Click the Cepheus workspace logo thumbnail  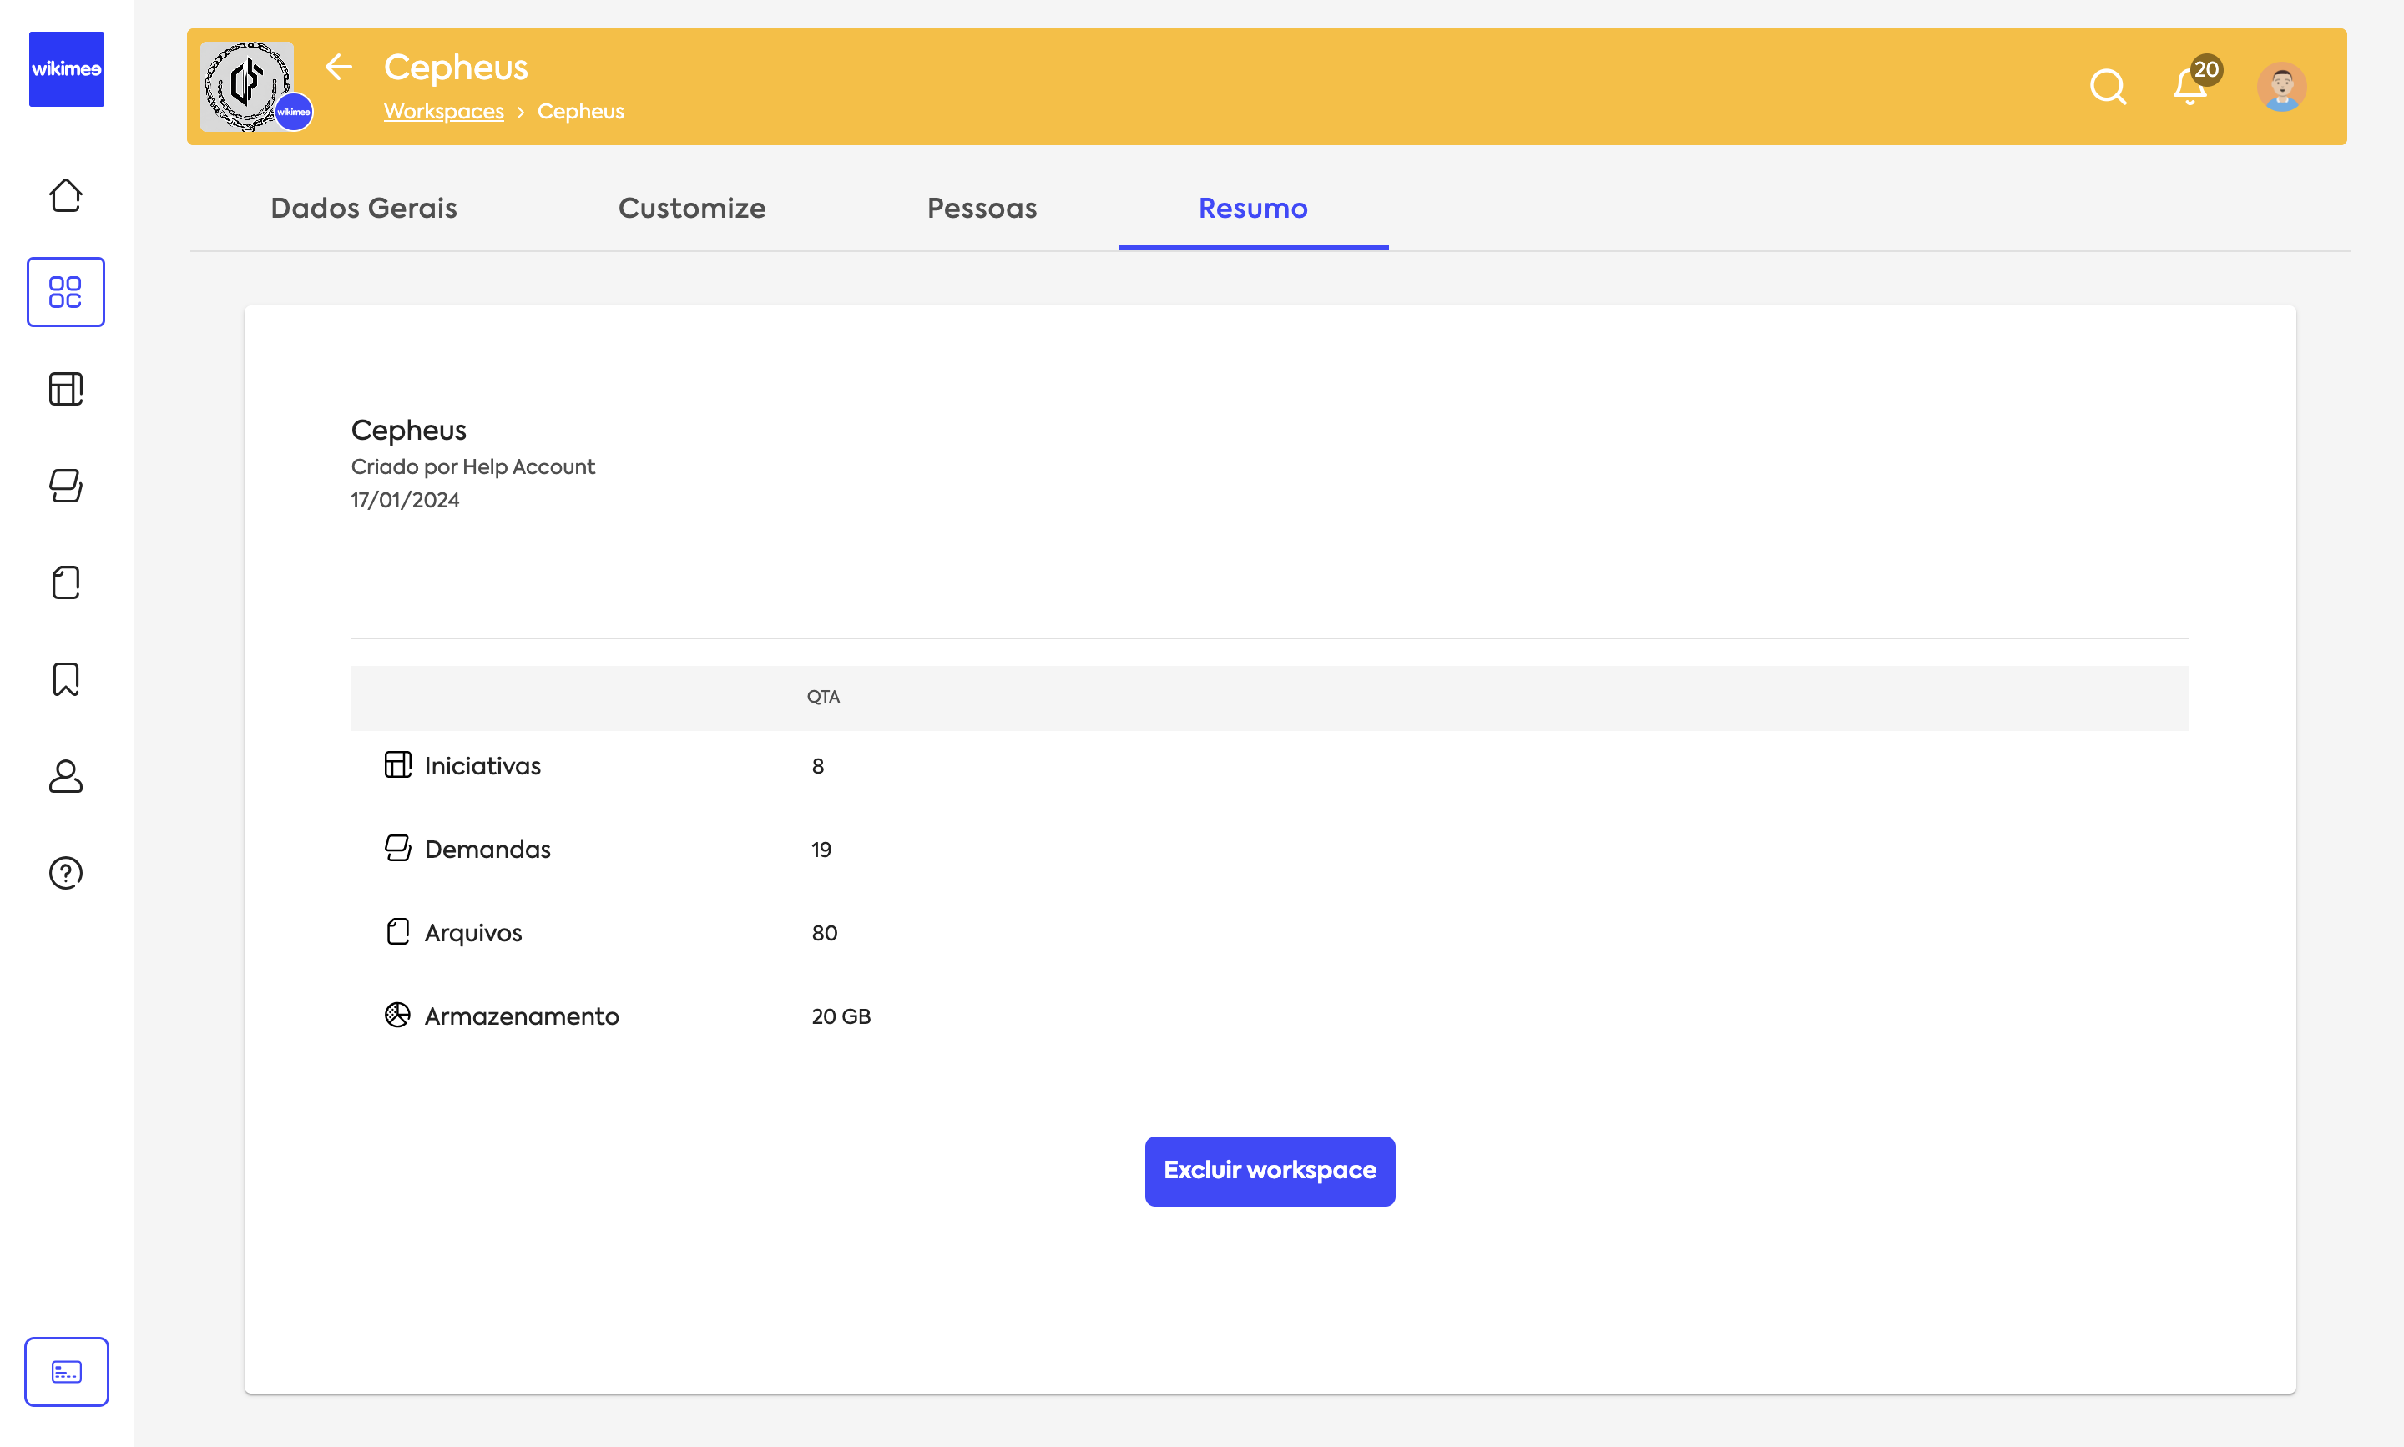click(247, 86)
